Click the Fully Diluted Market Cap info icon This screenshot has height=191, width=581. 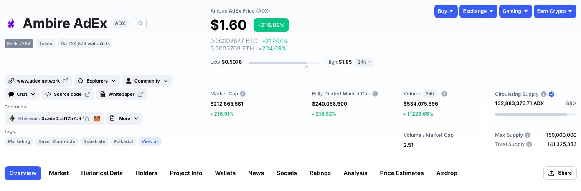pos(375,94)
